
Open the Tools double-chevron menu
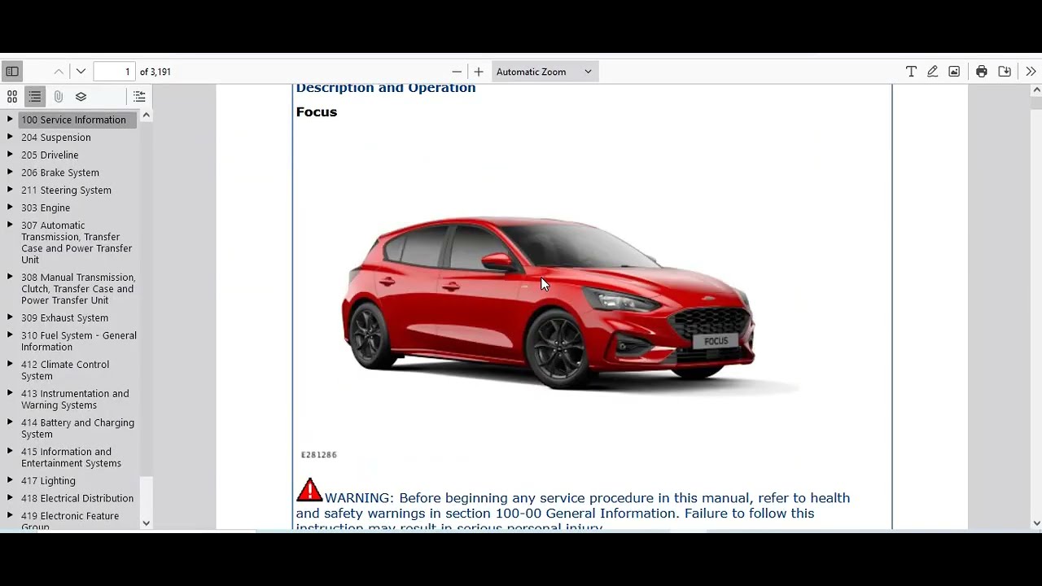tap(1031, 72)
